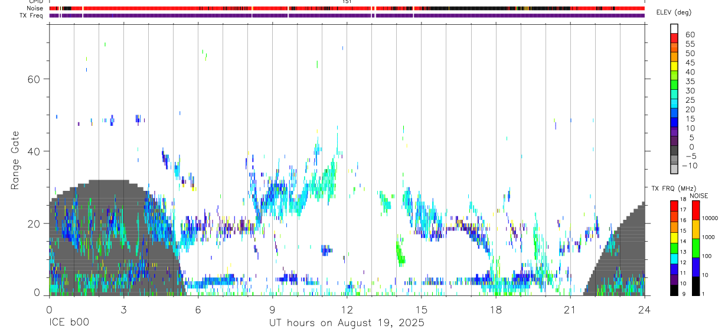The width and height of the screenshot is (725, 335).
Task: Click the NOISE level color scale bar
Action: pos(695,248)
